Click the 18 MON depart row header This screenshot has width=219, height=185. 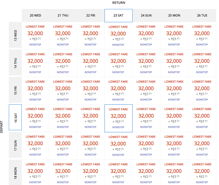click(15, 173)
